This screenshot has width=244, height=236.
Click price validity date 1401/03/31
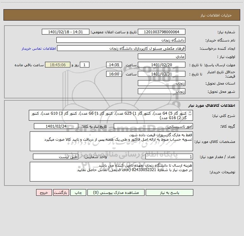162,74
